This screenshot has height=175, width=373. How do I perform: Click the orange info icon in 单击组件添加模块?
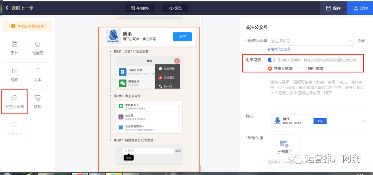tap(13, 26)
